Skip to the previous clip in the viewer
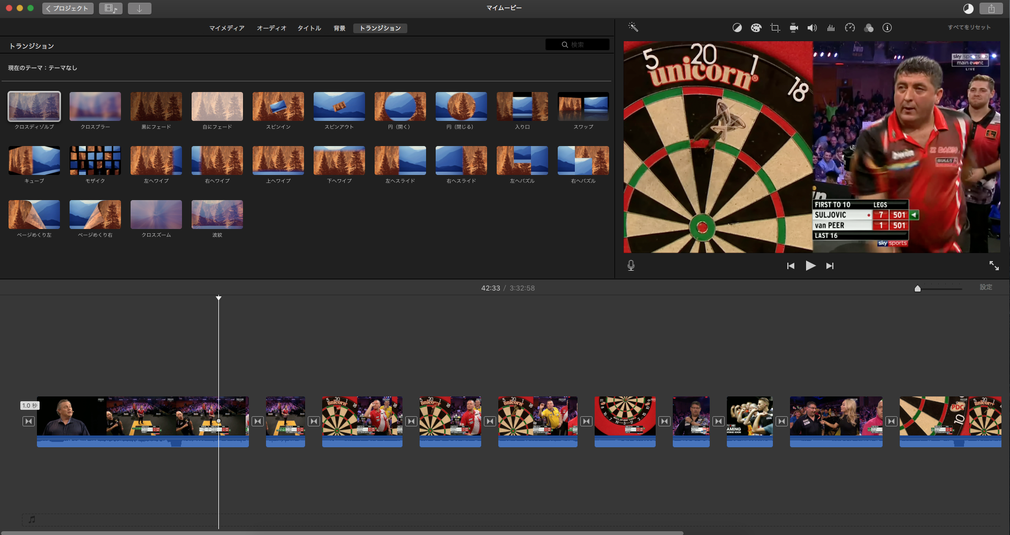Viewport: 1010px width, 535px height. (791, 266)
